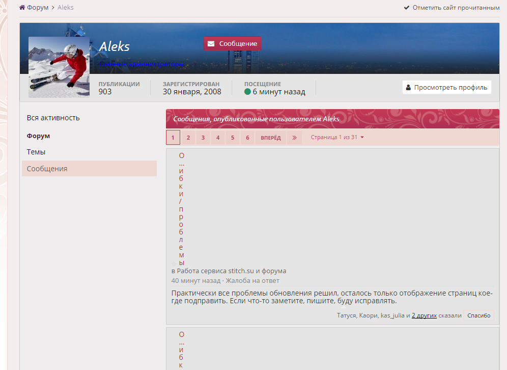Click the home icon beside Форум
The width and height of the screenshot is (507, 370).
coord(22,8)
